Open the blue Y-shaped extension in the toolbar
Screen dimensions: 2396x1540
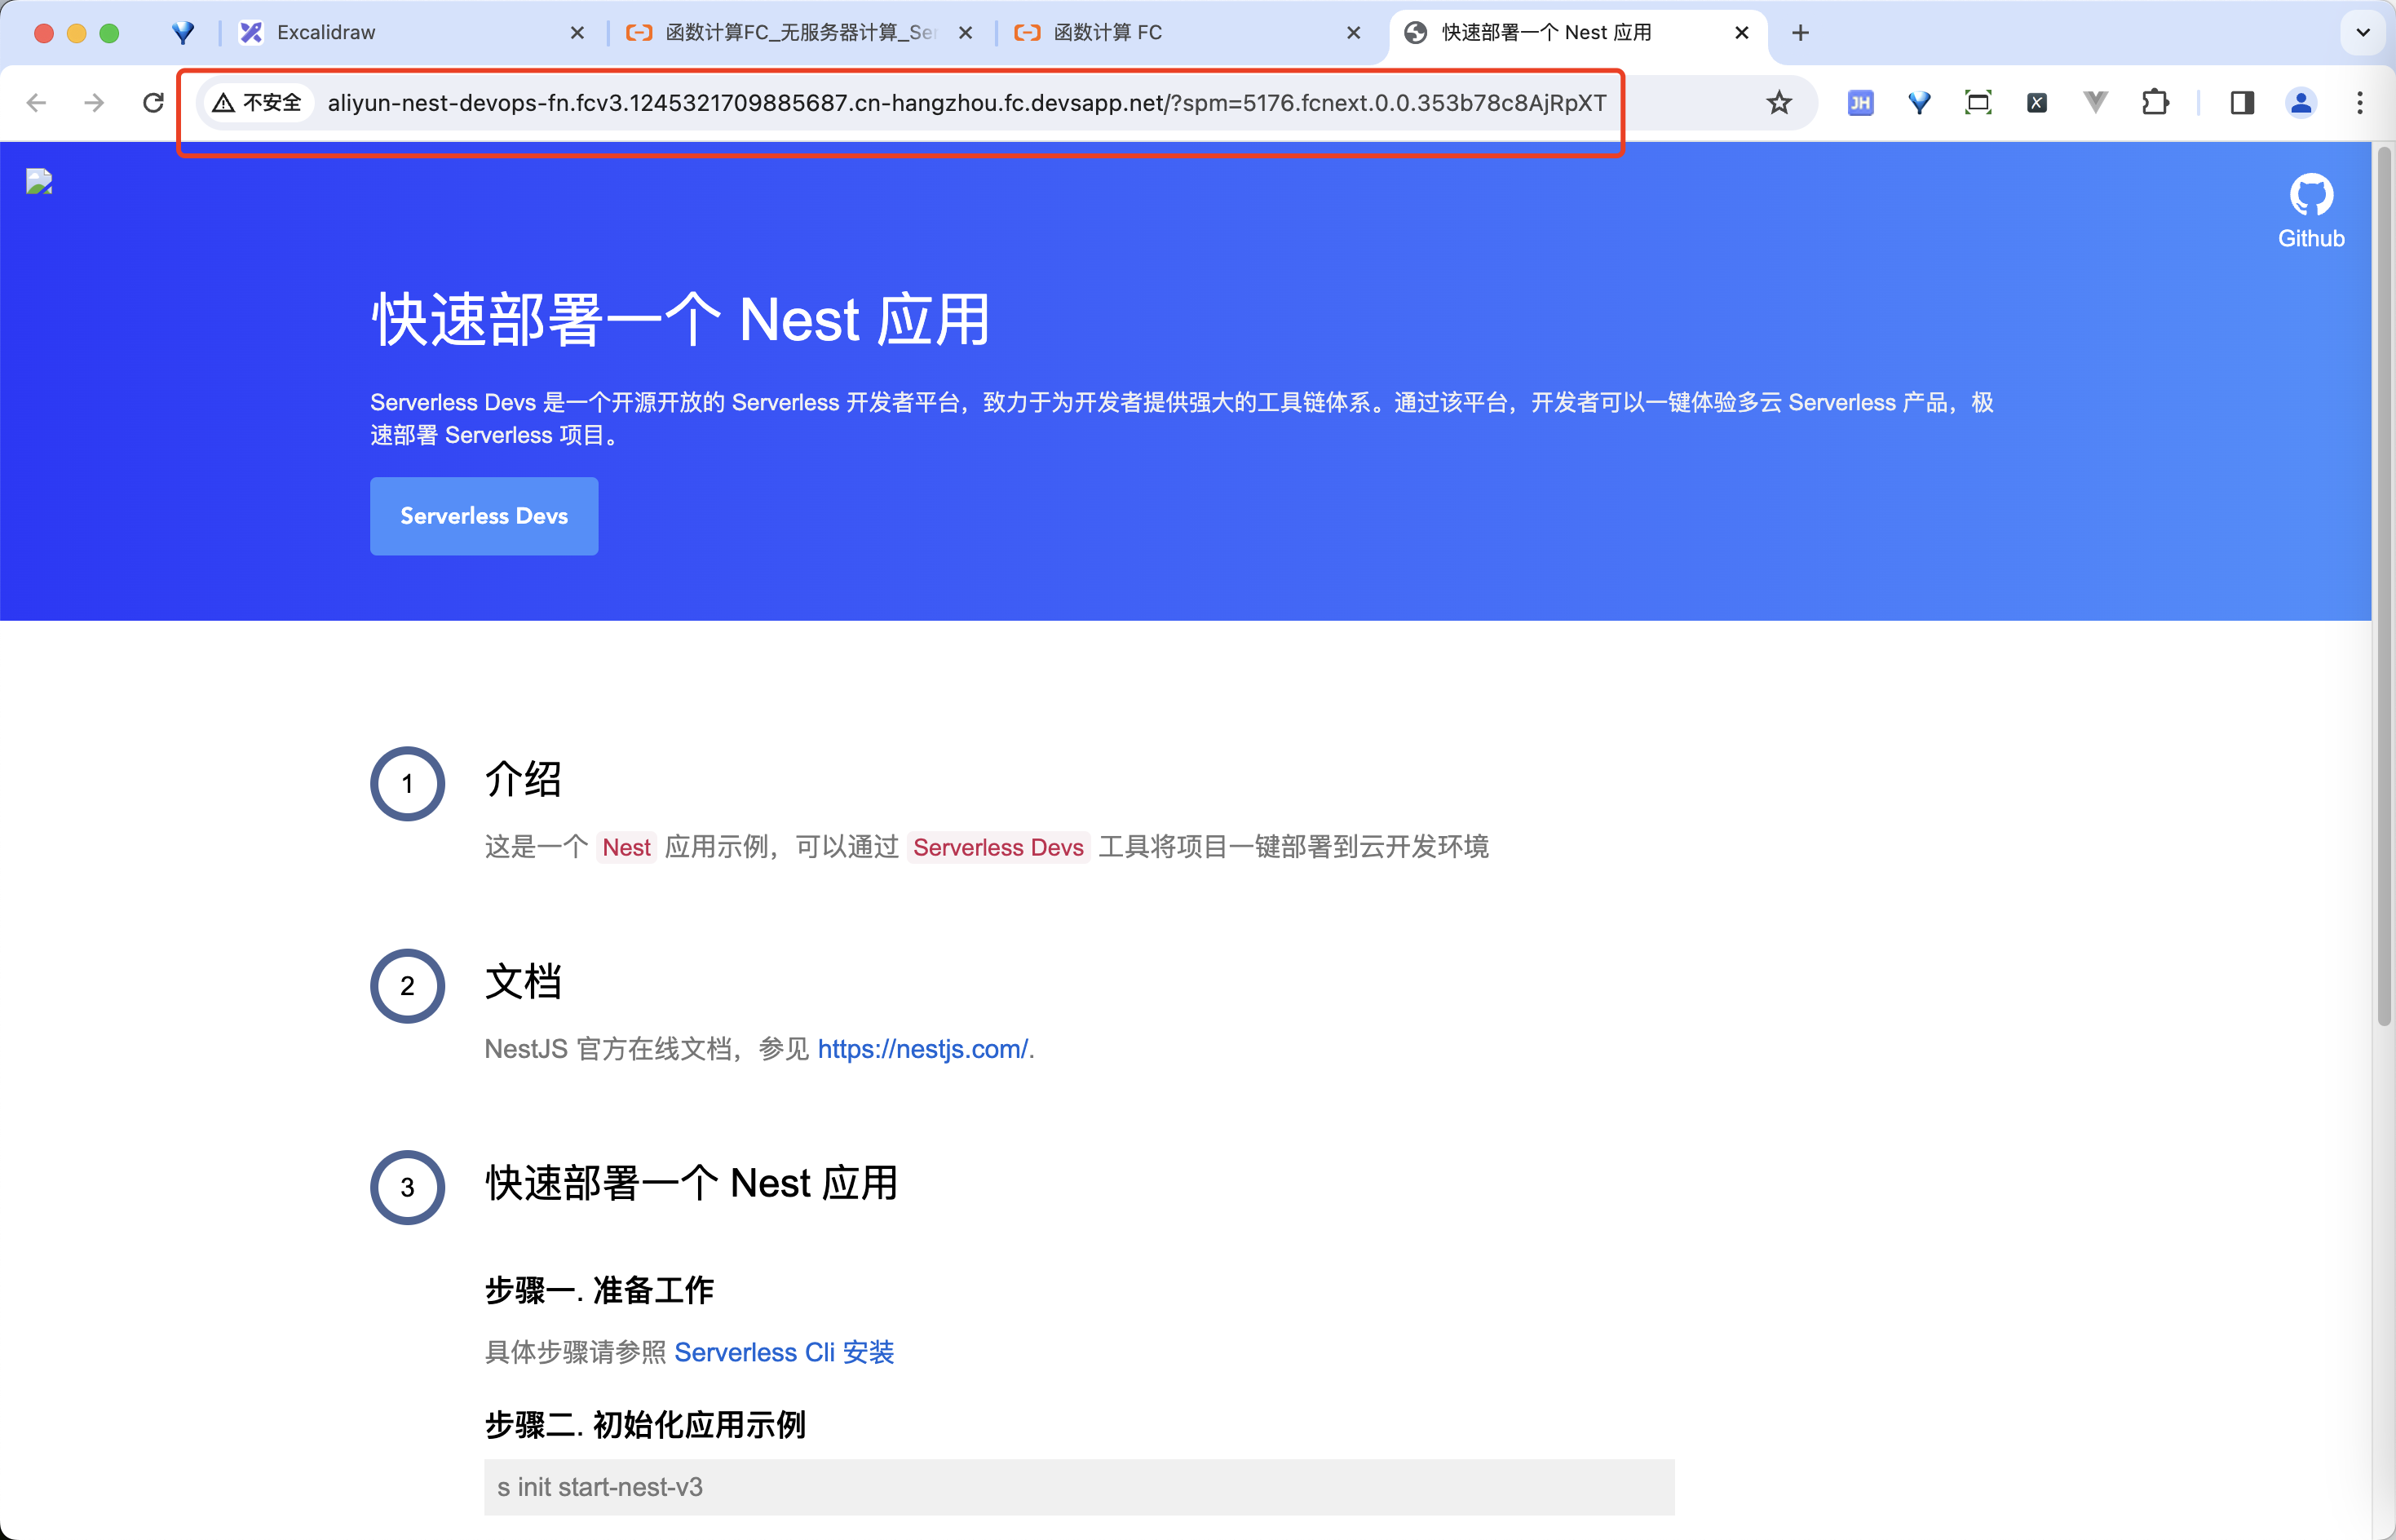(1919, 103)
